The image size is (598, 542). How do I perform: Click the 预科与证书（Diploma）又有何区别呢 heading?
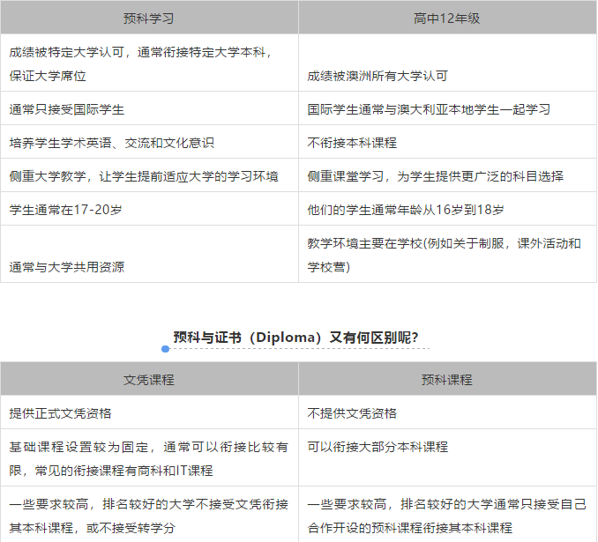tap(295, 337)
